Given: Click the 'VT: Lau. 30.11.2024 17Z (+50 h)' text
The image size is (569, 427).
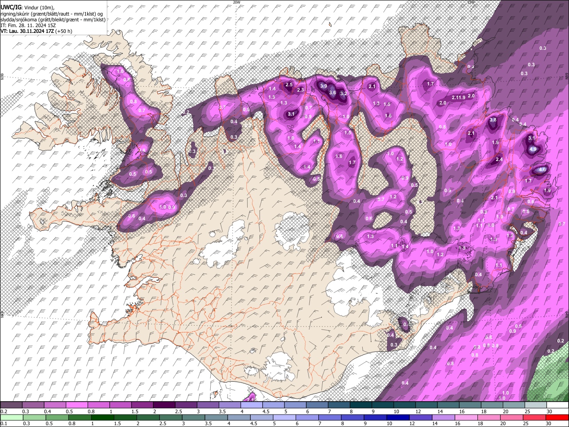Looking at the screenshot, I should click(x=36, y=31).
